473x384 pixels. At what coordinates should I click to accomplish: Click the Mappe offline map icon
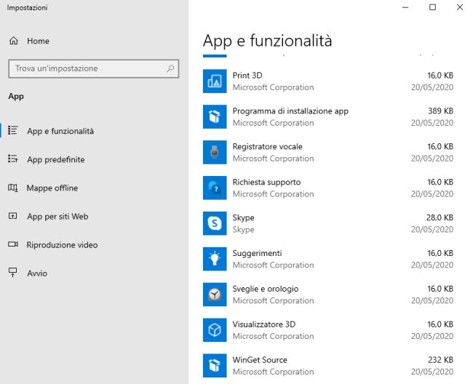pyautogui.click(x=12, y=188)
